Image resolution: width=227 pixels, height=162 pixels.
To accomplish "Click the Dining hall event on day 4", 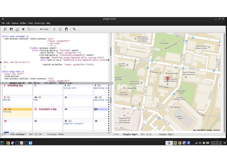I will point(70,88).
